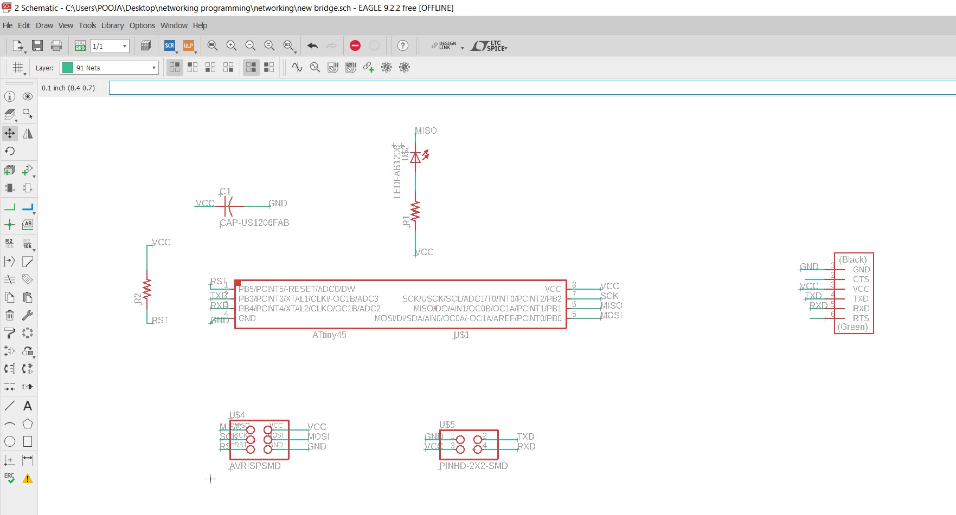Select the Delete trash can tool
956x515 pixels.
coord(10,315)
